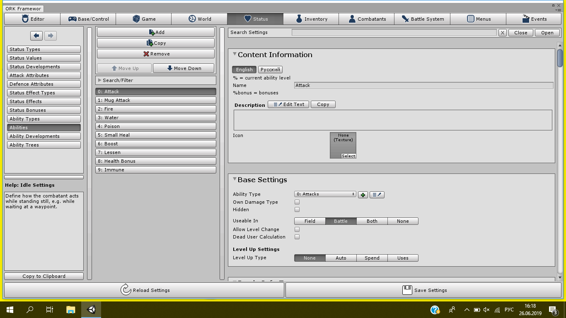Select the '5: Small Heal' ability
Image resolution: width=566 pixels, height=318 pixels.
point(156,135)
